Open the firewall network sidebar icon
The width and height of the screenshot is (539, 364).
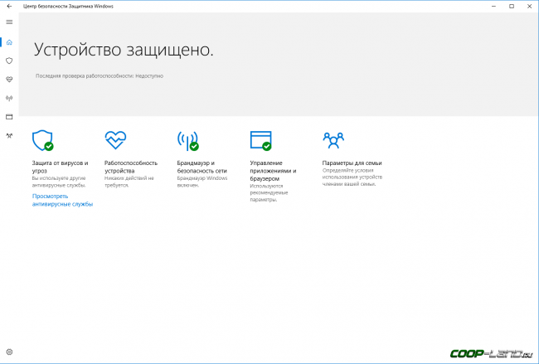(x=9, y=99)
